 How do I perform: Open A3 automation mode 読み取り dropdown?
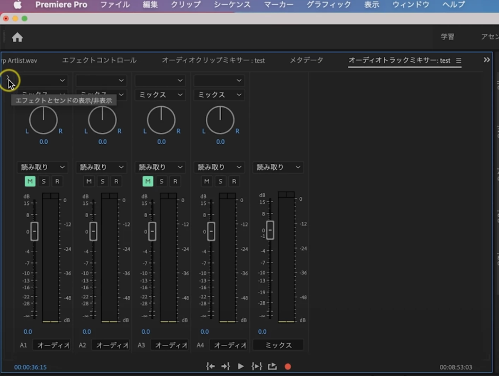(x=160, y=167)
